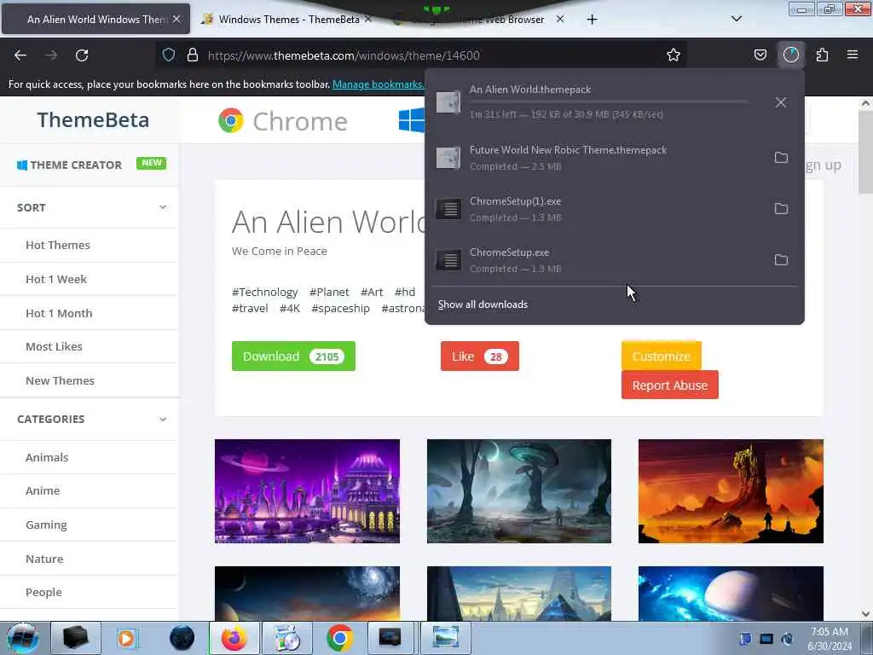
Task: Open Save to Pocket icon
Action: coord(760,55)
